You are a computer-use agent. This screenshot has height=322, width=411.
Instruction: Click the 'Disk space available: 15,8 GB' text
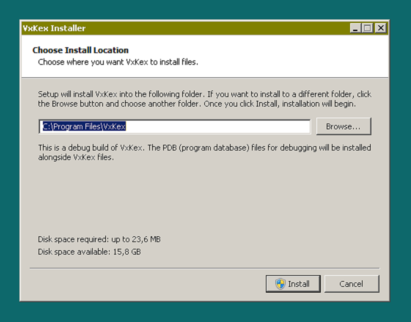(89, 252)
